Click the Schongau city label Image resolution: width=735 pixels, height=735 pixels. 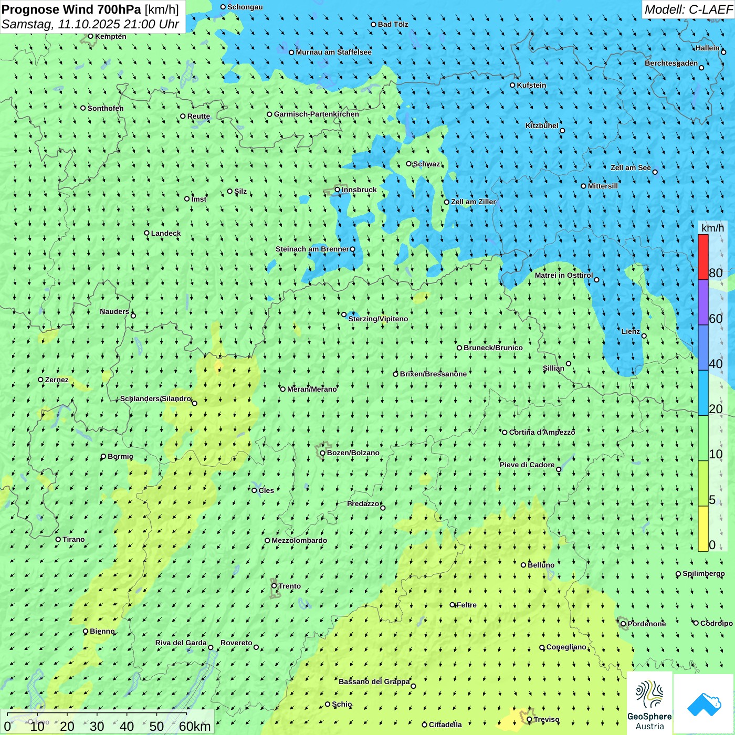(245, 7)
